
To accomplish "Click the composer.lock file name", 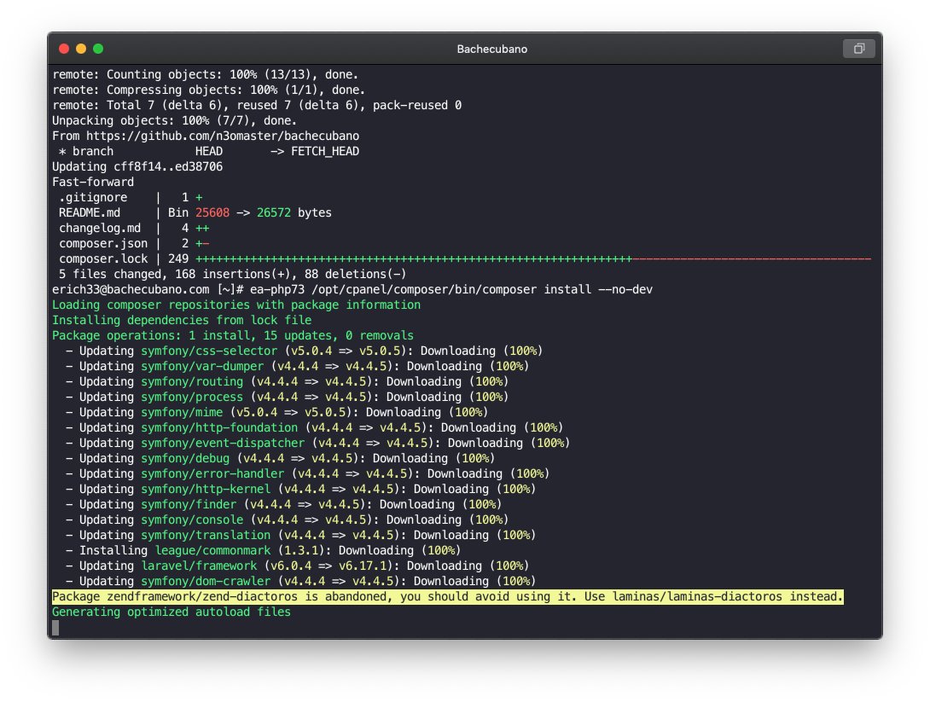I will click(103, 259).
